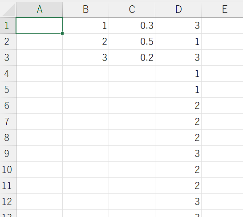Select row 12 header

tap(8, 201)
